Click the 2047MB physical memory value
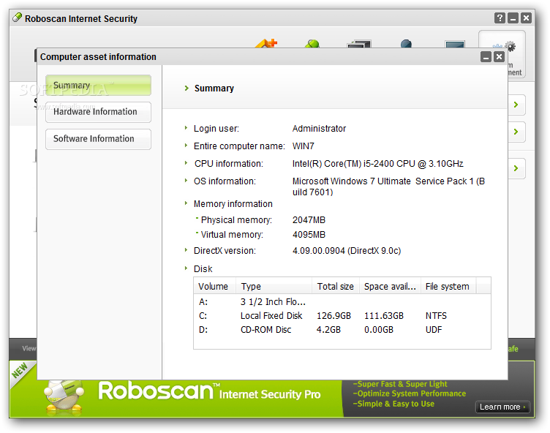 [309, 220]
